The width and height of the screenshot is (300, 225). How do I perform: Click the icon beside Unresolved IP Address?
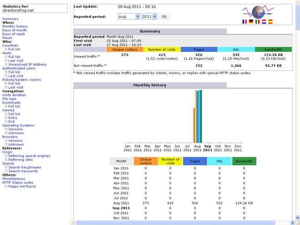[x=6, y=65]
